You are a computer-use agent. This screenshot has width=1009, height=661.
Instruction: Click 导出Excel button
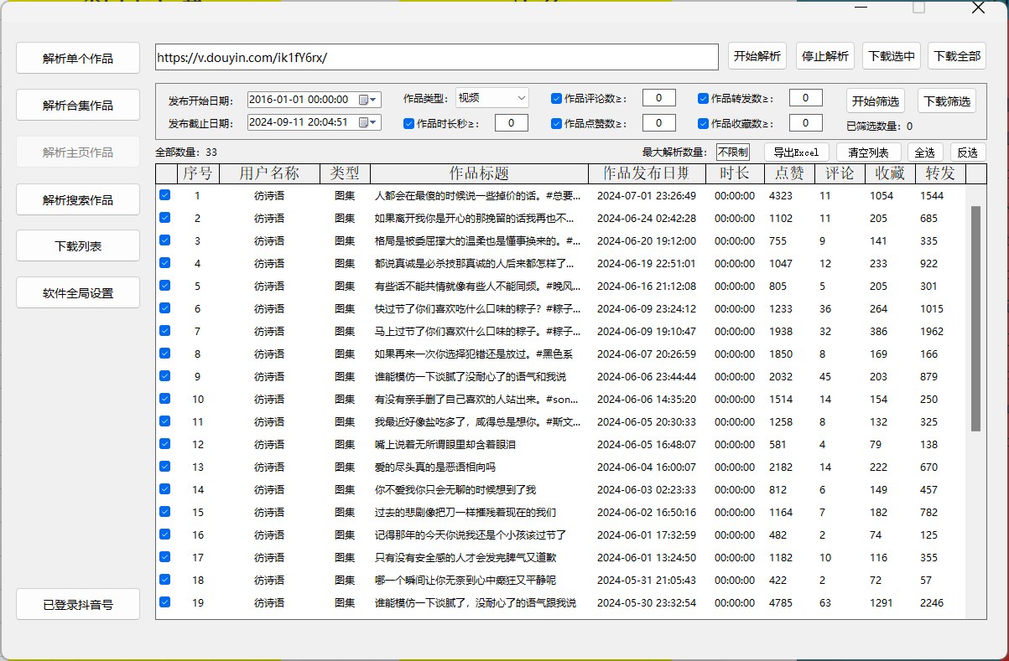click(797, 152)
